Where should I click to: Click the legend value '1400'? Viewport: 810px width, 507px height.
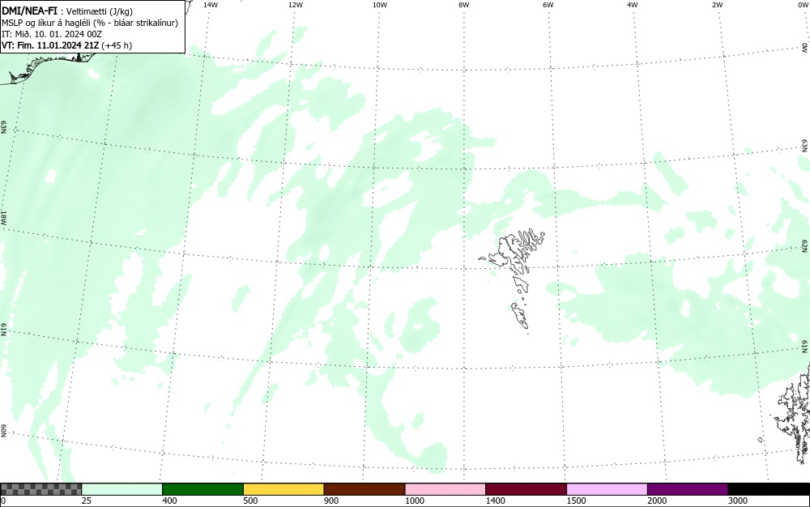point(495,501)
